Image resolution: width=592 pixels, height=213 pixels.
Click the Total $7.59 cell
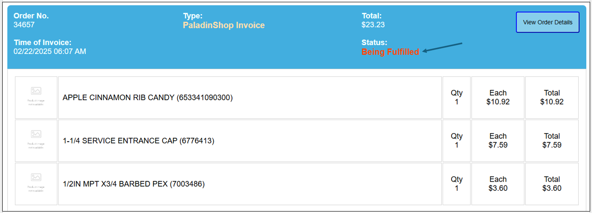coord(552,141)
